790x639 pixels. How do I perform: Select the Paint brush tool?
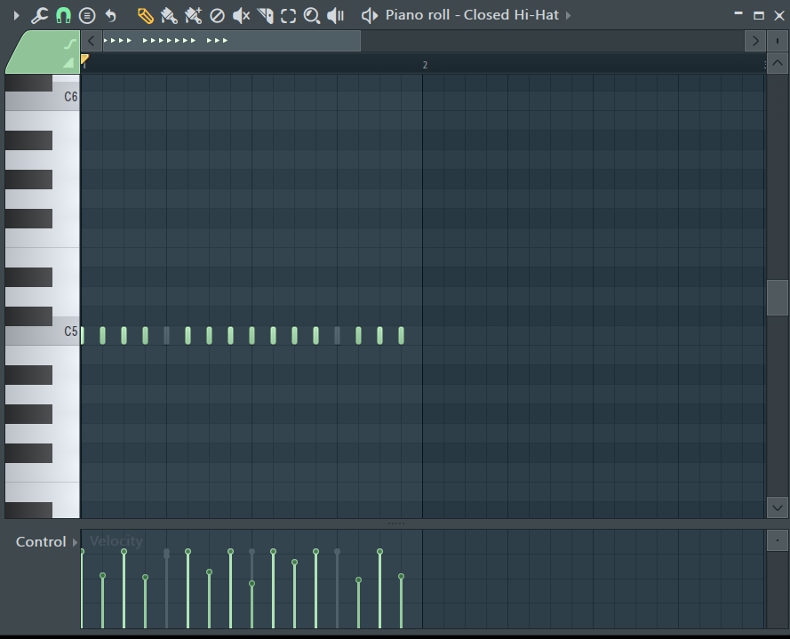tap(169, 15)
